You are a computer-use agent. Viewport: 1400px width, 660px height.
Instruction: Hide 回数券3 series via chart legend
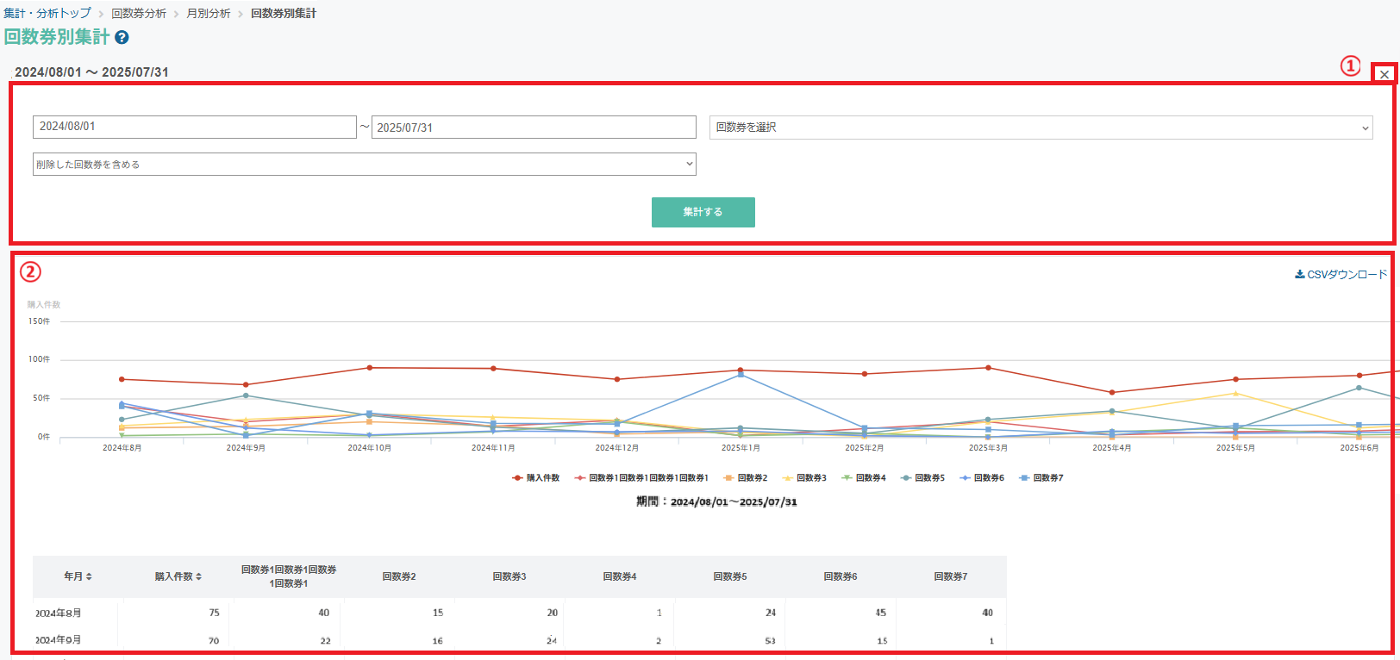(x=804, y=478)
